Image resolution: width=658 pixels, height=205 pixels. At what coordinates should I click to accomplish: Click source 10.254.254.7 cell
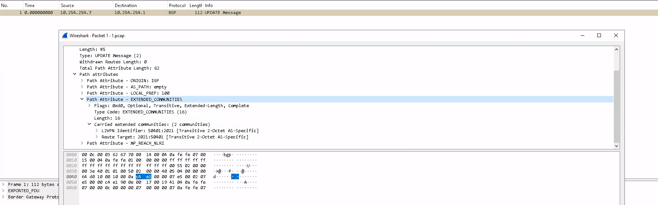(76, 13)
